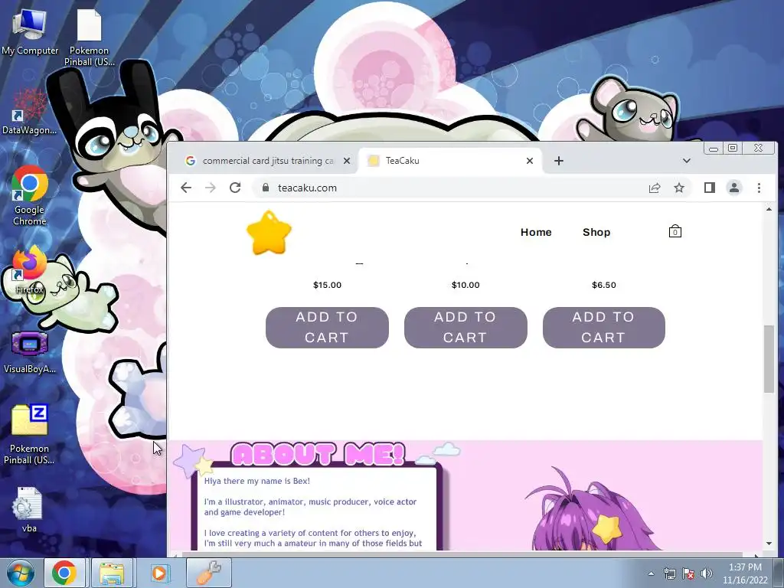Click the wrench tool taskbar icon
The width and height of the screenshot is (784, 588).
pyautogui.click(x=209, y=573)
